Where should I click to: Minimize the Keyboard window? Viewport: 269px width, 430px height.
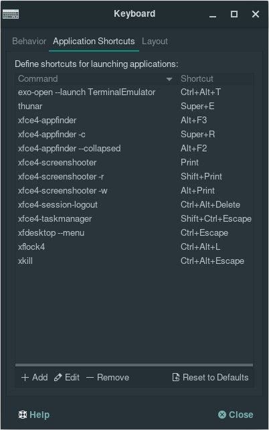click(x=213, y=14)
